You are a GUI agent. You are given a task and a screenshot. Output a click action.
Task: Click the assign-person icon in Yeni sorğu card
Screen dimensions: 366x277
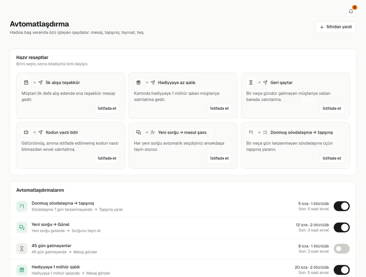click(153, 132)
